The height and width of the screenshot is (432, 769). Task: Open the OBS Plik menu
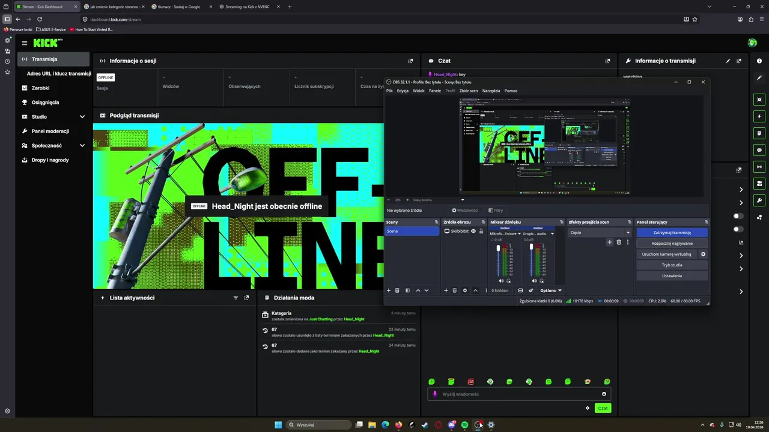pos(389,91)
